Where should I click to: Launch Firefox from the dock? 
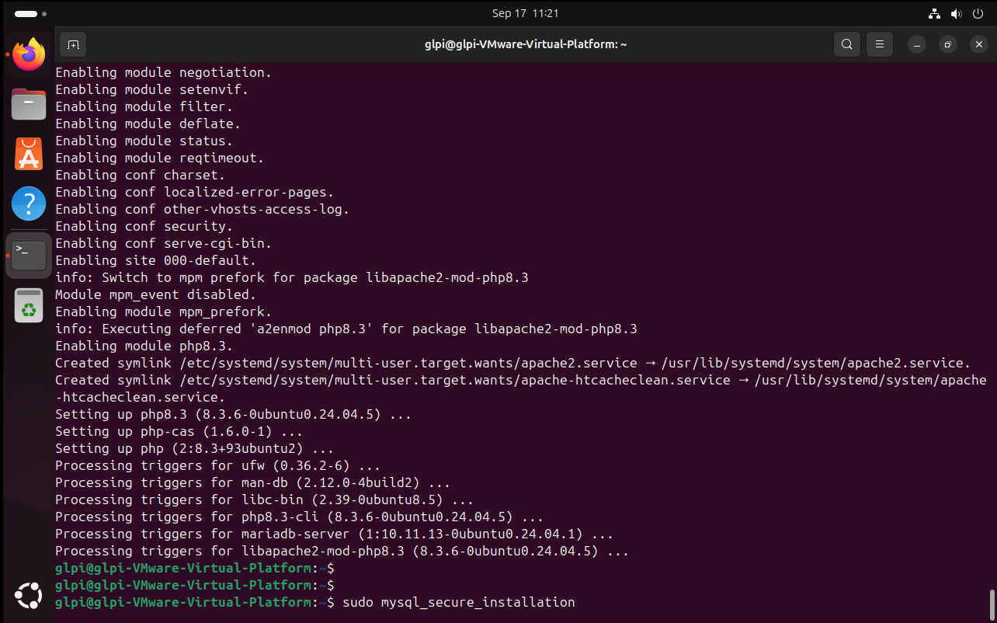coord(28,54)
